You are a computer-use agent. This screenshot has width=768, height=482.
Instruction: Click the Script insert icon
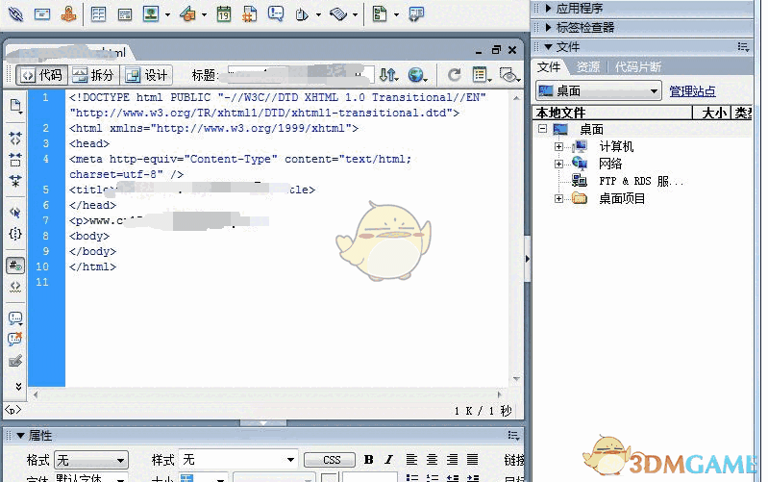(x=338, y=13)
